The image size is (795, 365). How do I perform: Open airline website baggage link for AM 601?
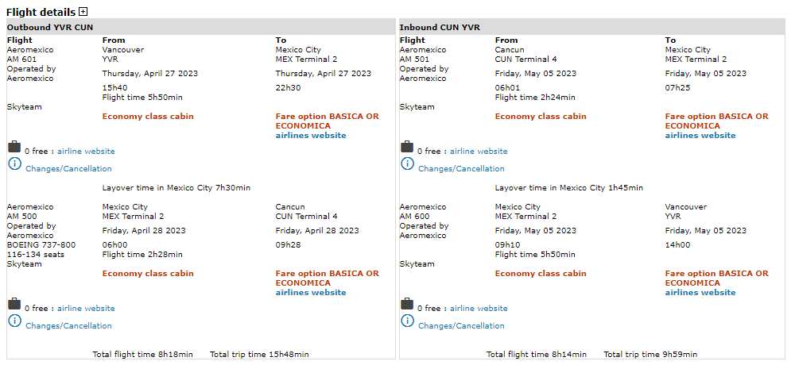coord(86,152)
